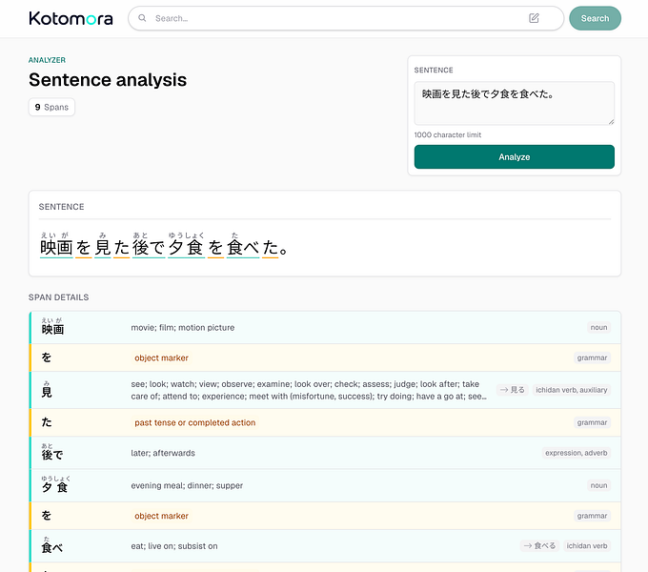The height and width of the screenshot is (572, 648).
Task: Open the 夕食 span detail row
Action: (325, 485)
